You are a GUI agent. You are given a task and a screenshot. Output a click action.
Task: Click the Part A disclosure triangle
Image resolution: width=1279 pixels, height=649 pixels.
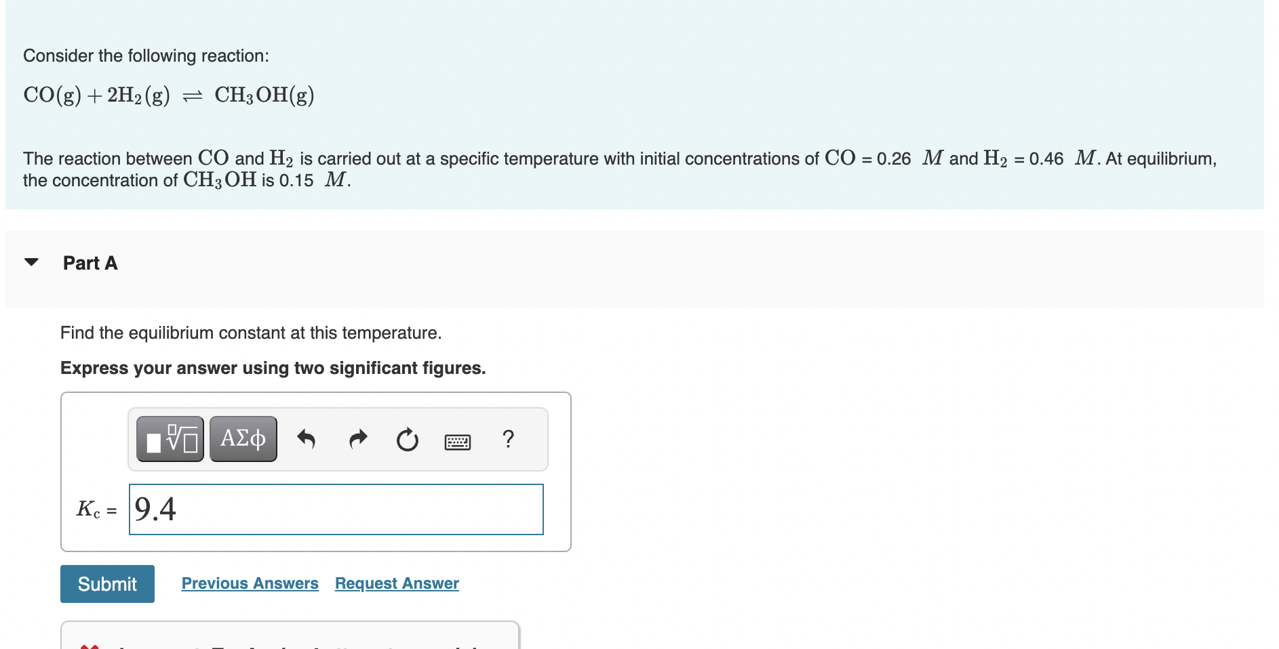pyautogui.click(x=32, y=264)
